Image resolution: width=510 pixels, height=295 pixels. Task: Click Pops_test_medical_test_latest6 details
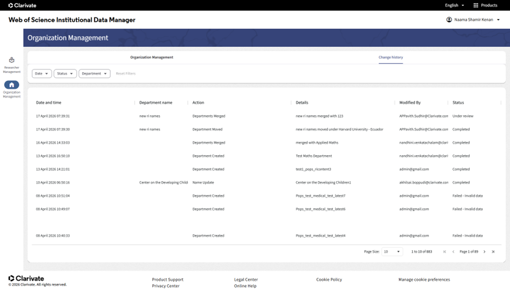(320, 209)
